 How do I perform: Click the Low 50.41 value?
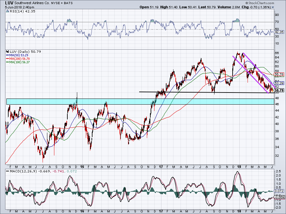click(x=188, y=7)
